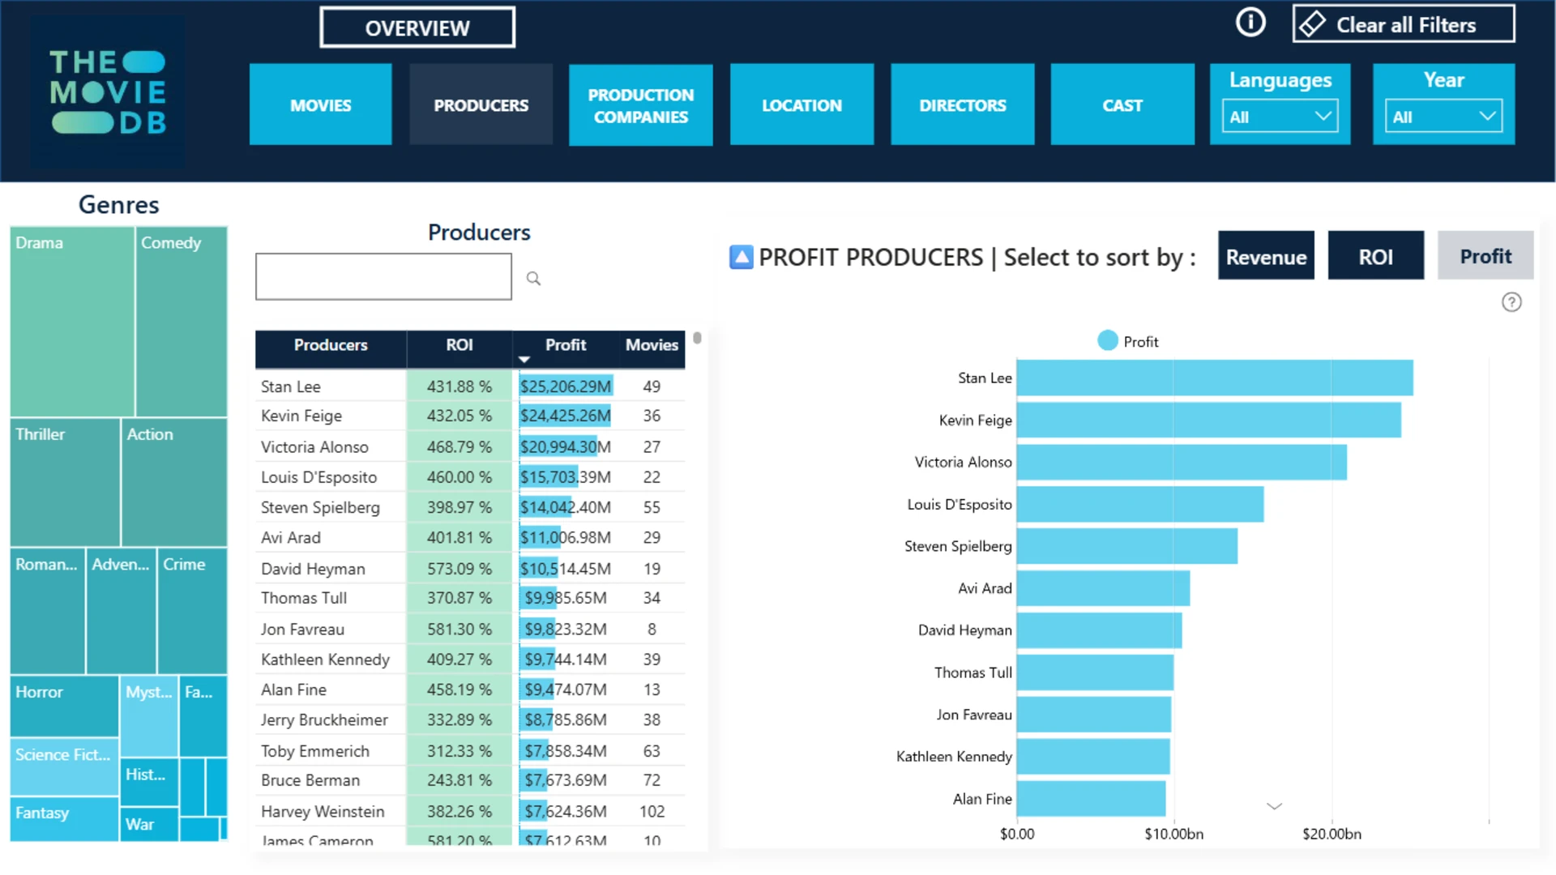Filter by Comedy genre tile
Viewport: 1556px width, 875px height.
tap(182, 321)
